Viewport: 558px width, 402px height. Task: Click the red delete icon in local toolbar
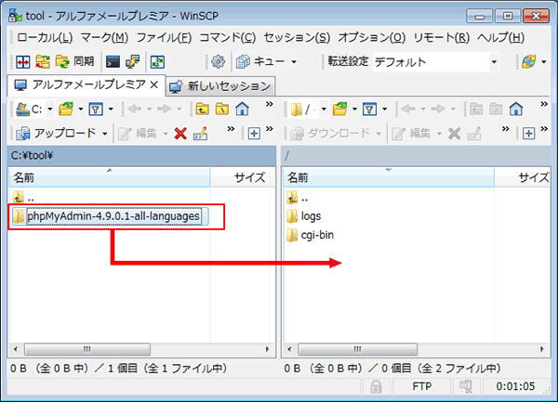coord(180,134)
